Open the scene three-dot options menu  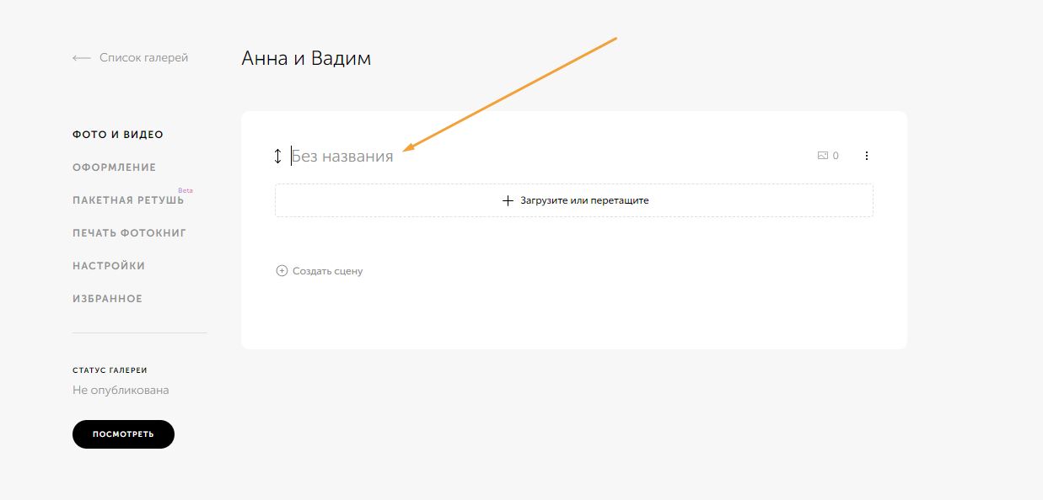coord(867,156)
